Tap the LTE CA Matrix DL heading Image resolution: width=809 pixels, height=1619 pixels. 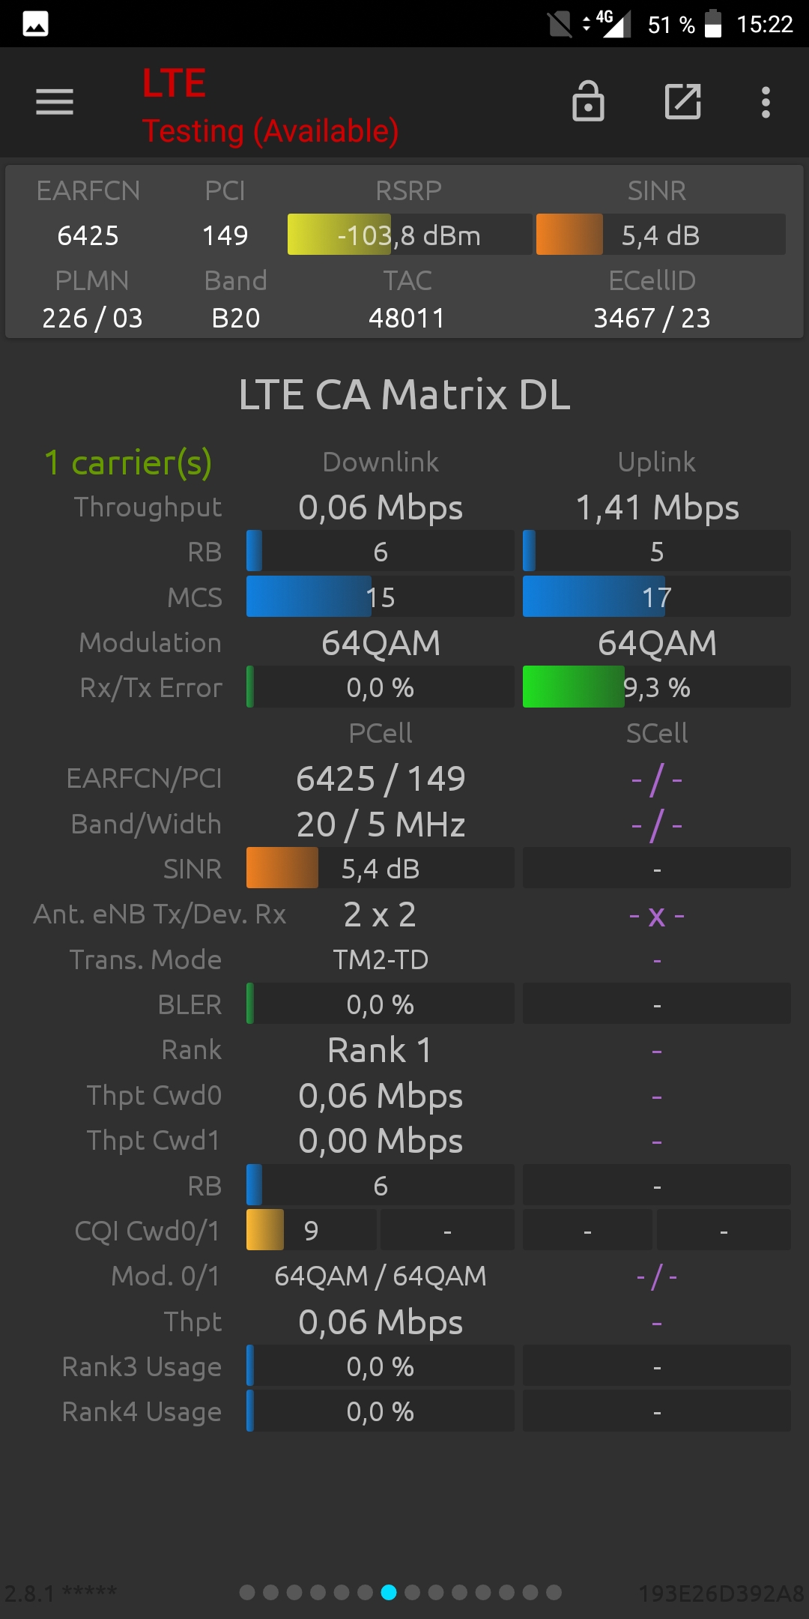404,394
